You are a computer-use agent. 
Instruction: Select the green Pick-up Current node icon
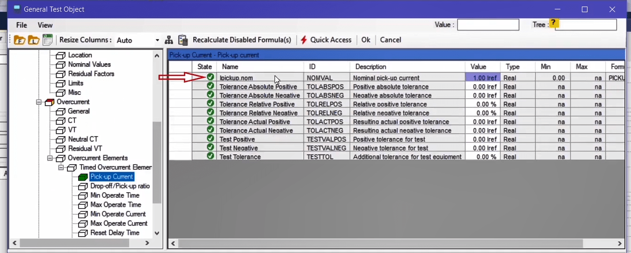click(x=83, y=177)
